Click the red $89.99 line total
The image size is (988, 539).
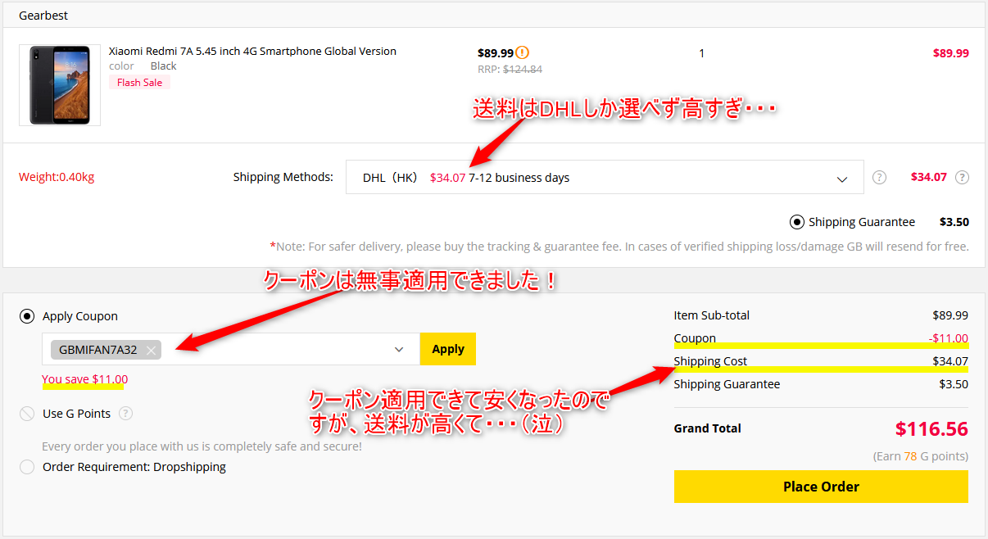(x=951, y=53)
